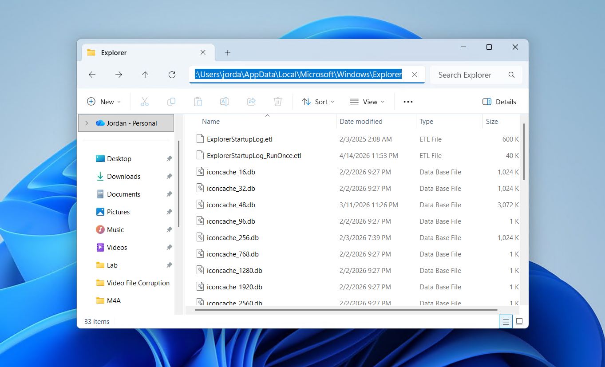Open the Lab folder in sidebar
The height and width of the screenshot is (367, 605).
(x=112, y=265)
